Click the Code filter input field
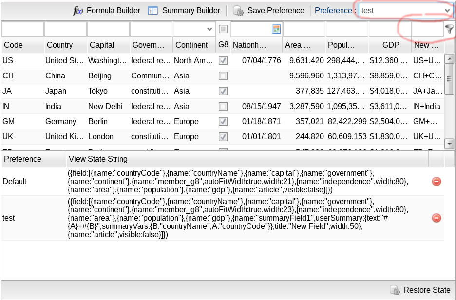 coord(22,29)
